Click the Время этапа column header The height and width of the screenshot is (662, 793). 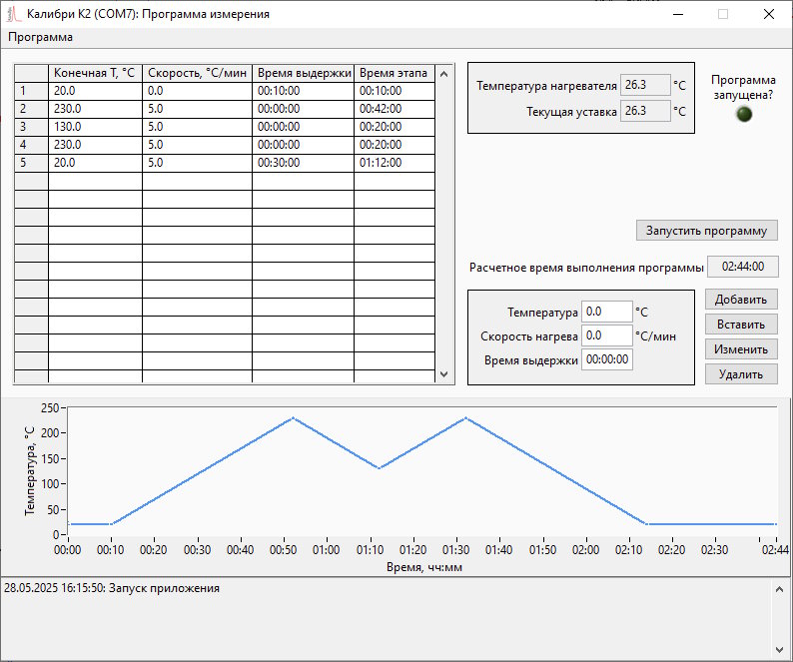tap(394, 73)
